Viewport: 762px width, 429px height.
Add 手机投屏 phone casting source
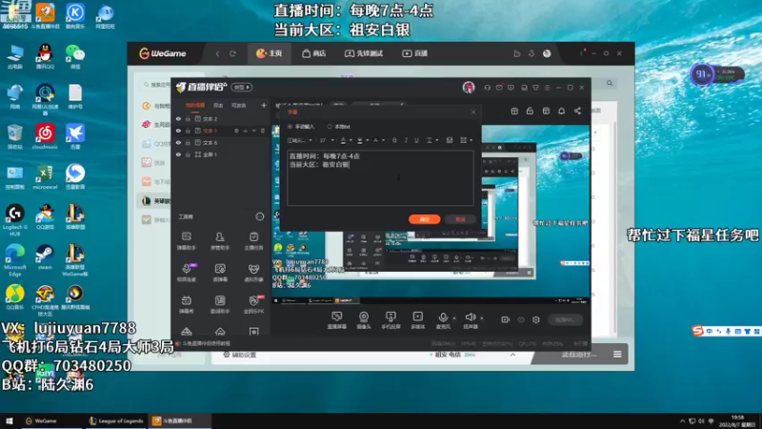tap(391, 320)
